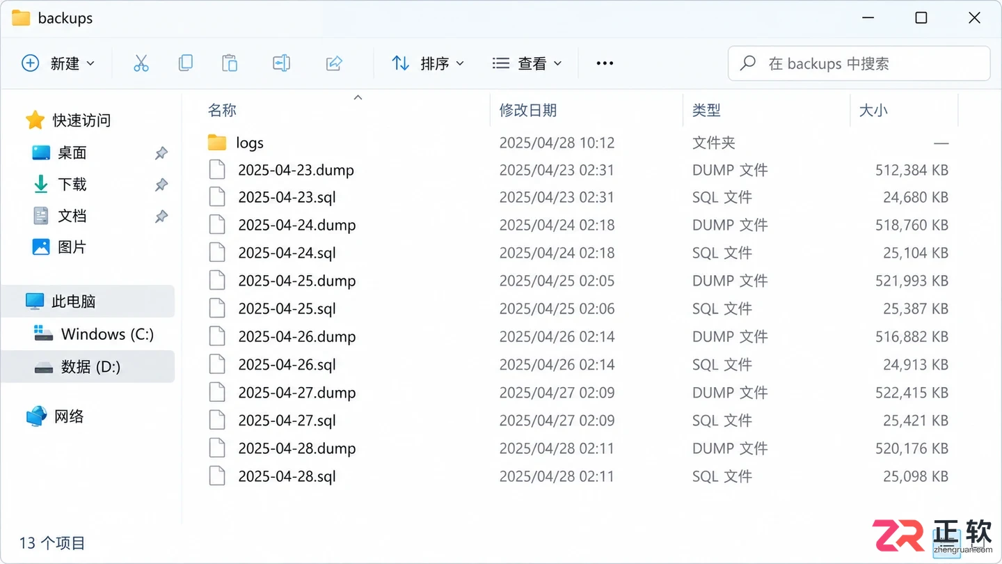Select file 2025-04-23.sql
The image size is (1002, 564).
287,198
